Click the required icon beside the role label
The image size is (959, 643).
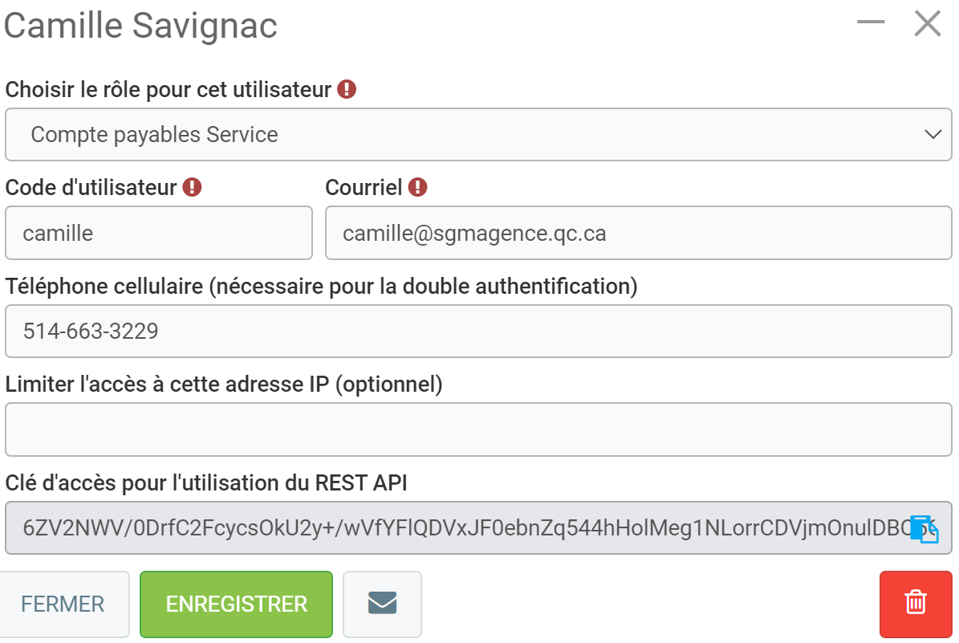click(346, 89)
